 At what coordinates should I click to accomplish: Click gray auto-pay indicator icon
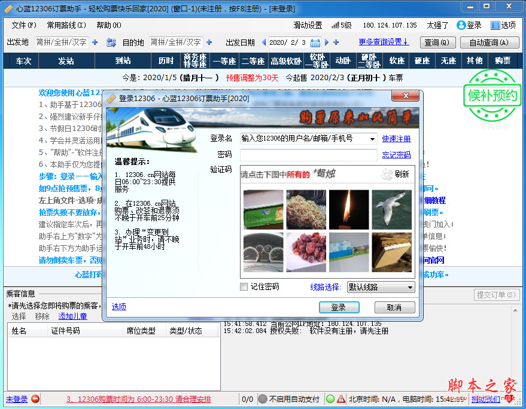point(263,399)
